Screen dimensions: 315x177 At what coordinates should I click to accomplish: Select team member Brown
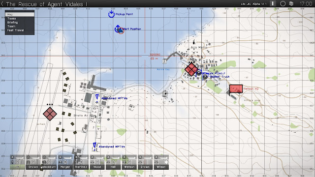(145, 162)
